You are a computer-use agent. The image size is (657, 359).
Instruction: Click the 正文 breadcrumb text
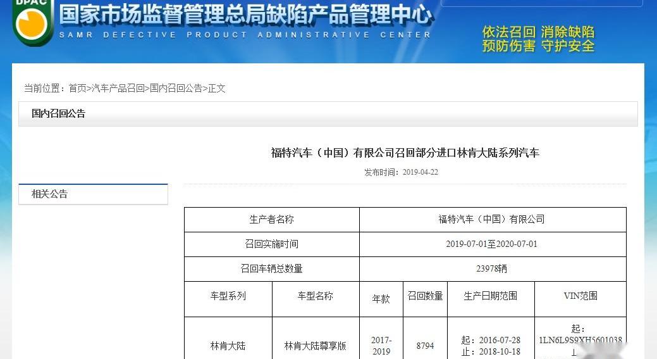coord(217,88)
